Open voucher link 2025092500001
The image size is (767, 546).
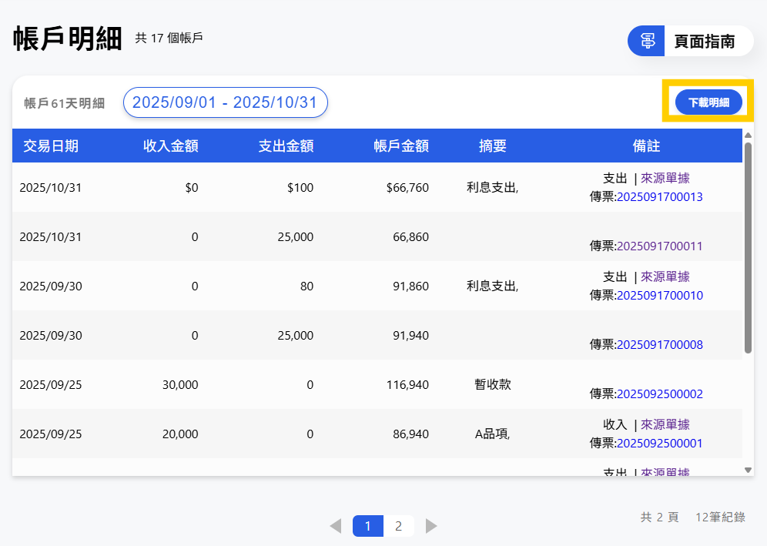(x=659, y=444)
